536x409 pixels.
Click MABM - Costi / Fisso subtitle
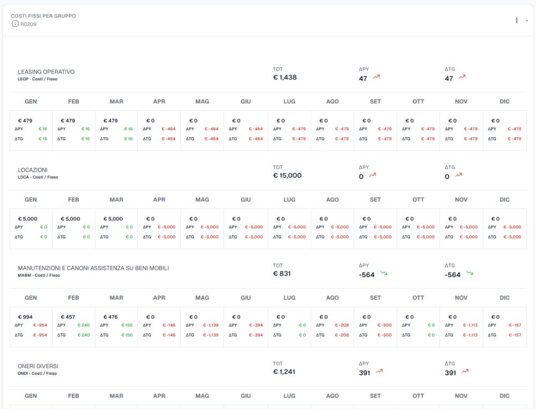(x=39, y=276)
